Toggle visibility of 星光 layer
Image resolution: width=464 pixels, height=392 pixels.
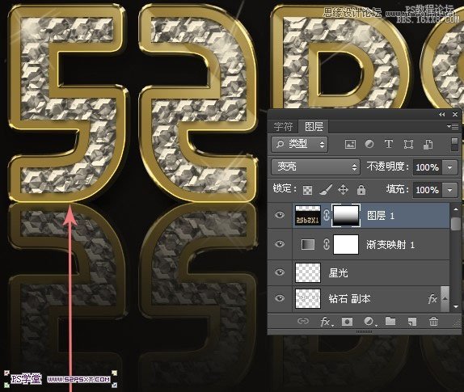tap(280, 272)
